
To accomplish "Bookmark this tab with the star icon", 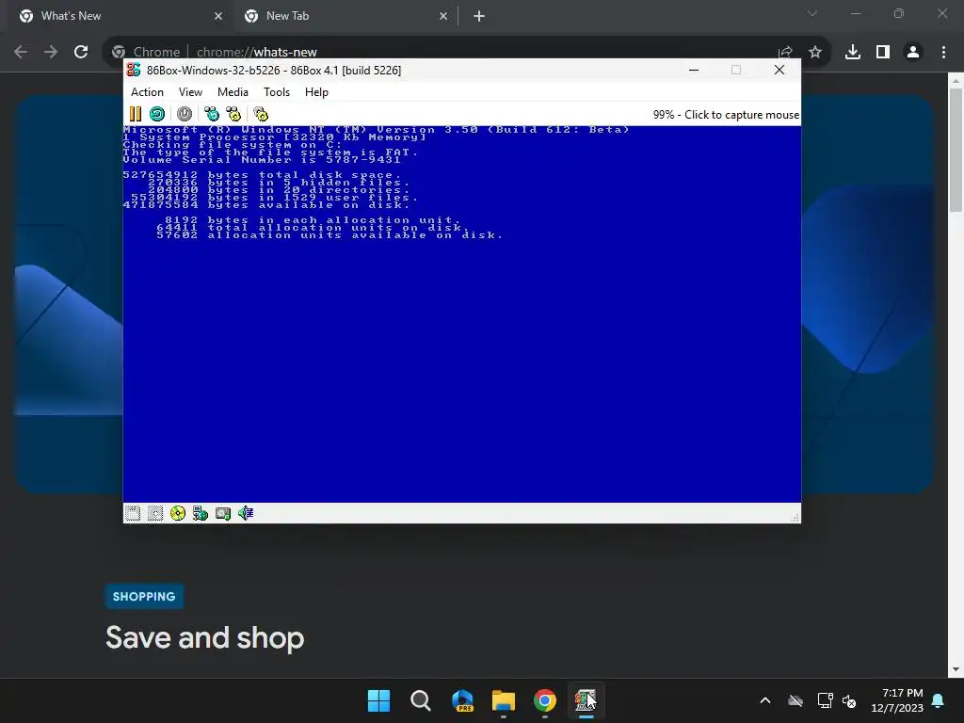I will coord(815,52).
